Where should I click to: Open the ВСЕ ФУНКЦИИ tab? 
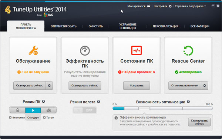200,26
